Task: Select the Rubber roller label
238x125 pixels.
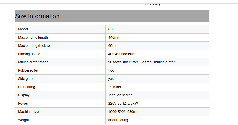Action: click(28, 70)
